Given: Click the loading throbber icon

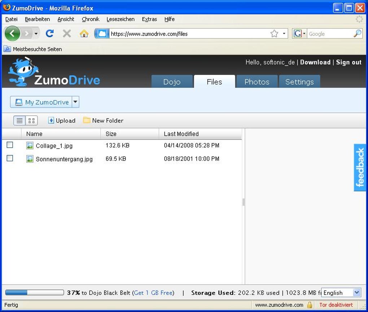Looking at the screenshot, I should pyautogui.click(x=359, y=19).
